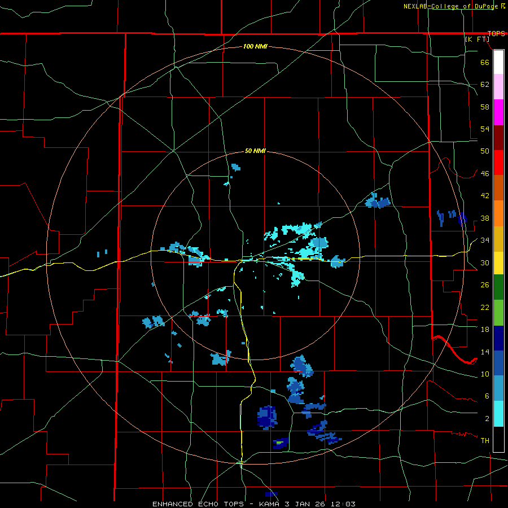
Task: Click the legend value "22"
Action: [485, 307]
